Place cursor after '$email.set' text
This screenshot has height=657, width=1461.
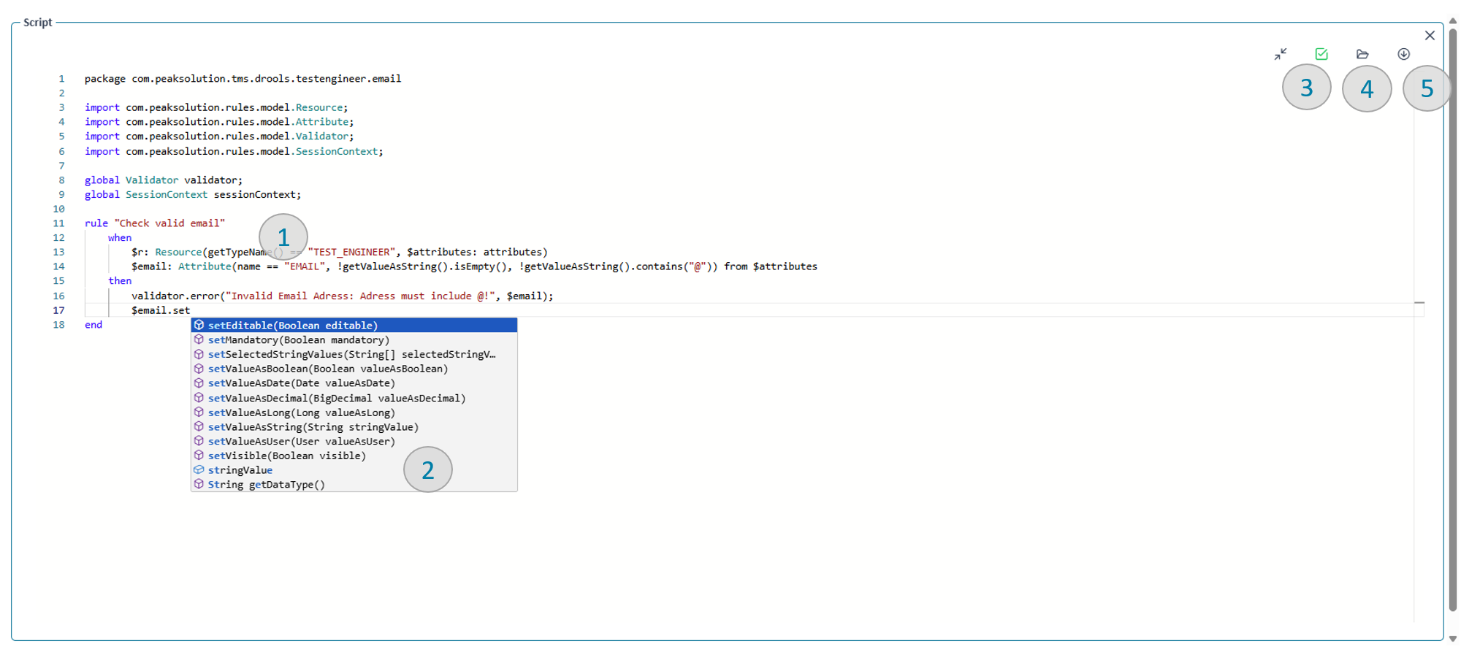(191, 310)
